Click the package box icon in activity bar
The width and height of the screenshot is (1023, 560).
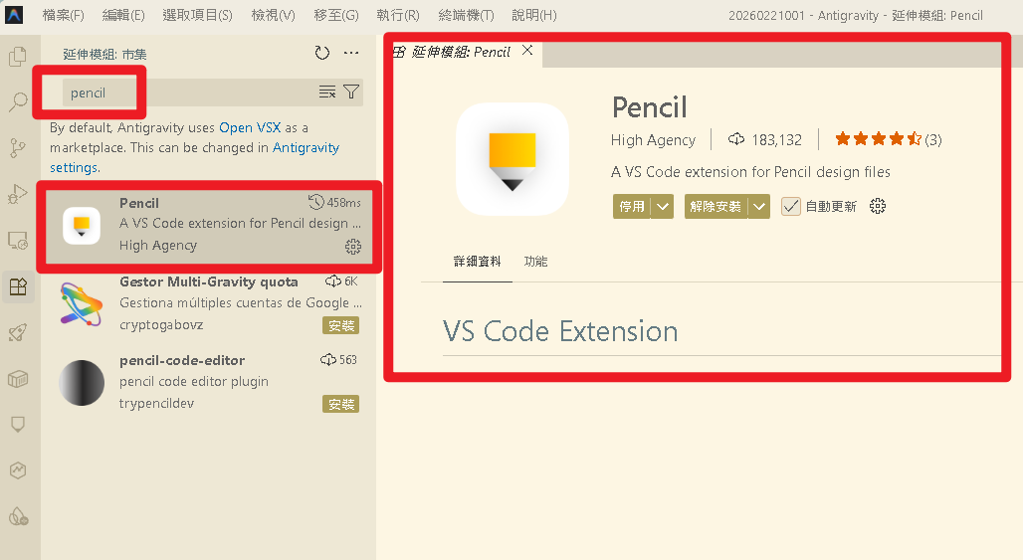[x=18, y=379]
